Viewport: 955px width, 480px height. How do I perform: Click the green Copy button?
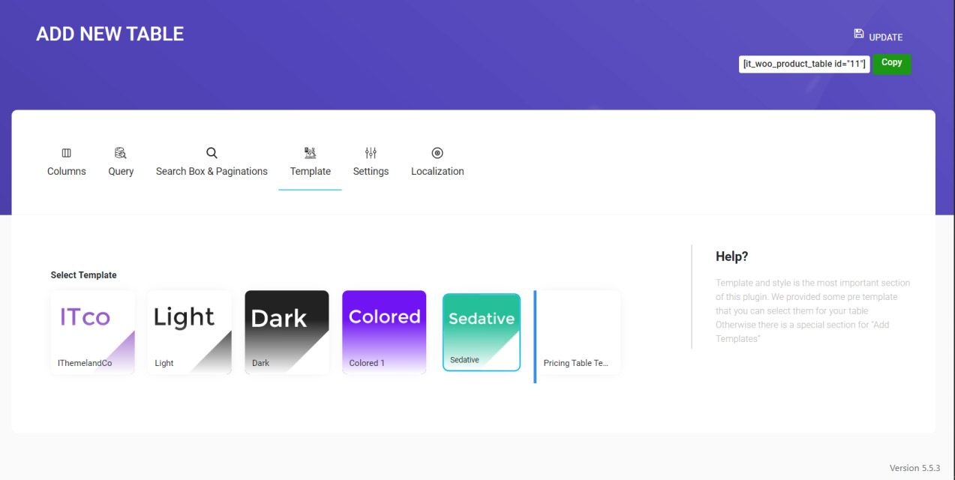(x=892, y=63)
